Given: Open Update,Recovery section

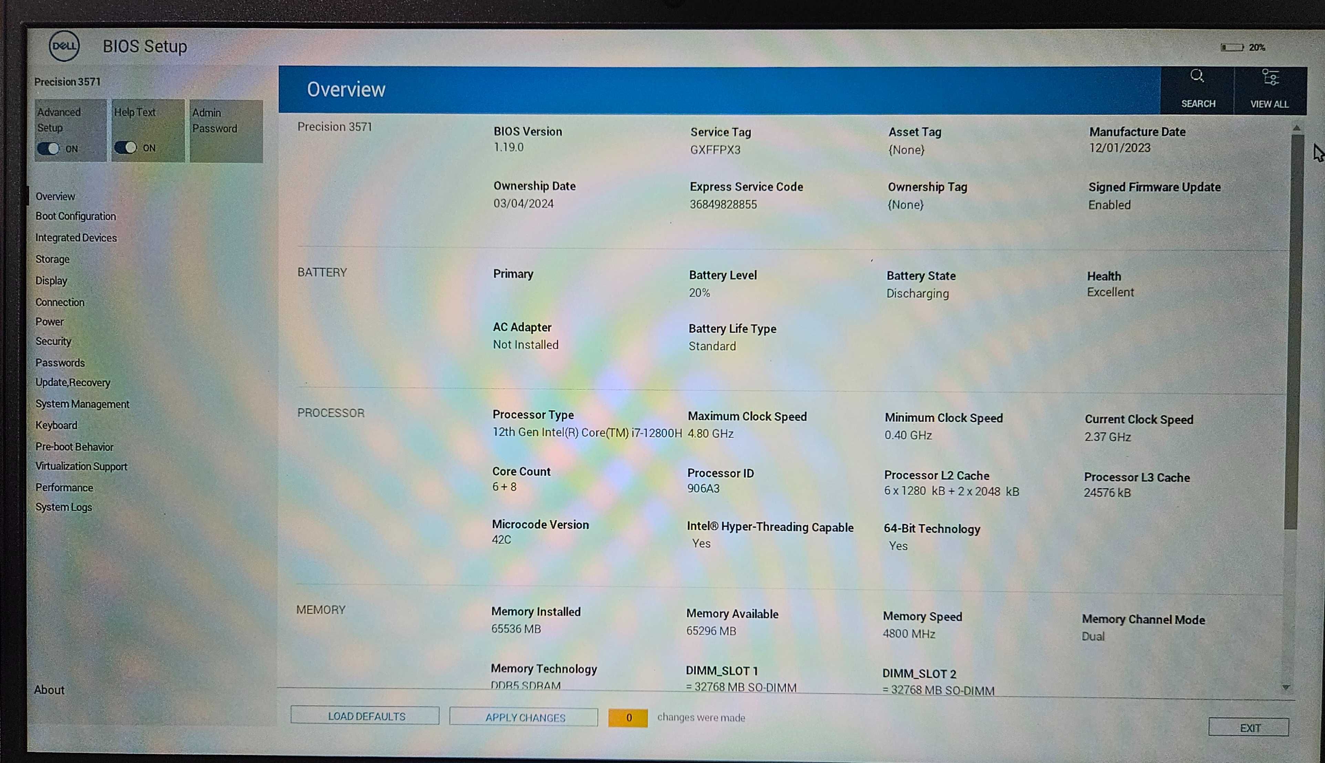Looking at the screenshot, I should (73, 383).
